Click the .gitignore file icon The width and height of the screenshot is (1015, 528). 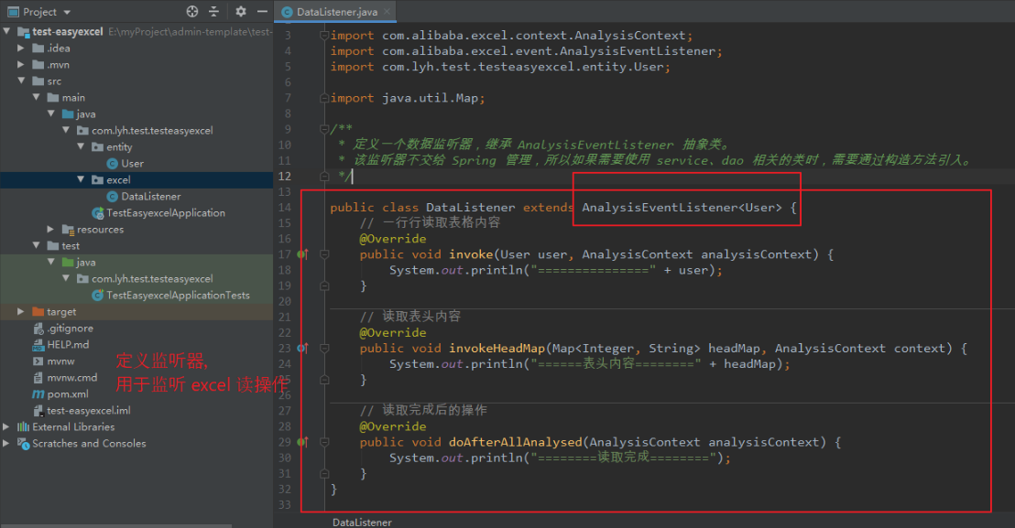point(38,329)
